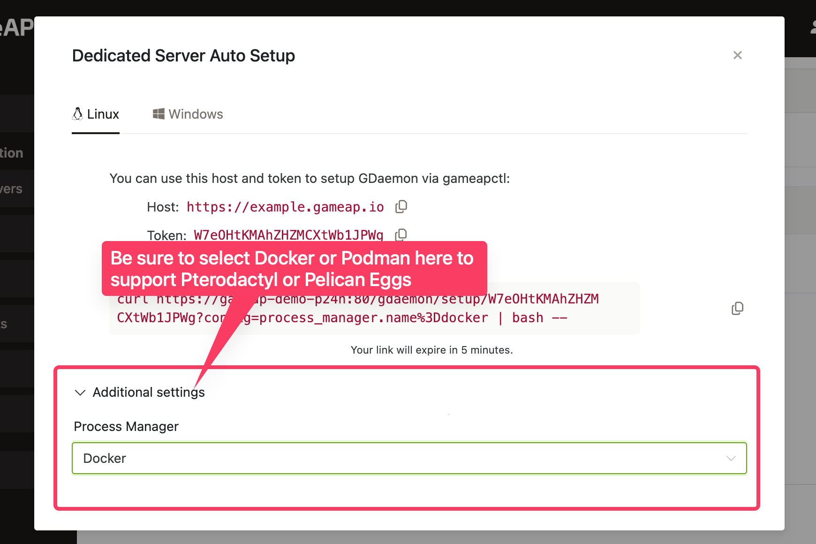Viewport: 816px width, 544px height.
Task: Open the user profile icon in top corner
Action: [x=813, y=27]
